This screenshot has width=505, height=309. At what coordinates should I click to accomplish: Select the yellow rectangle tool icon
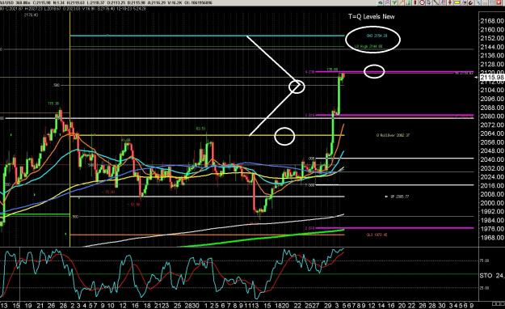[x=457, y=2]
